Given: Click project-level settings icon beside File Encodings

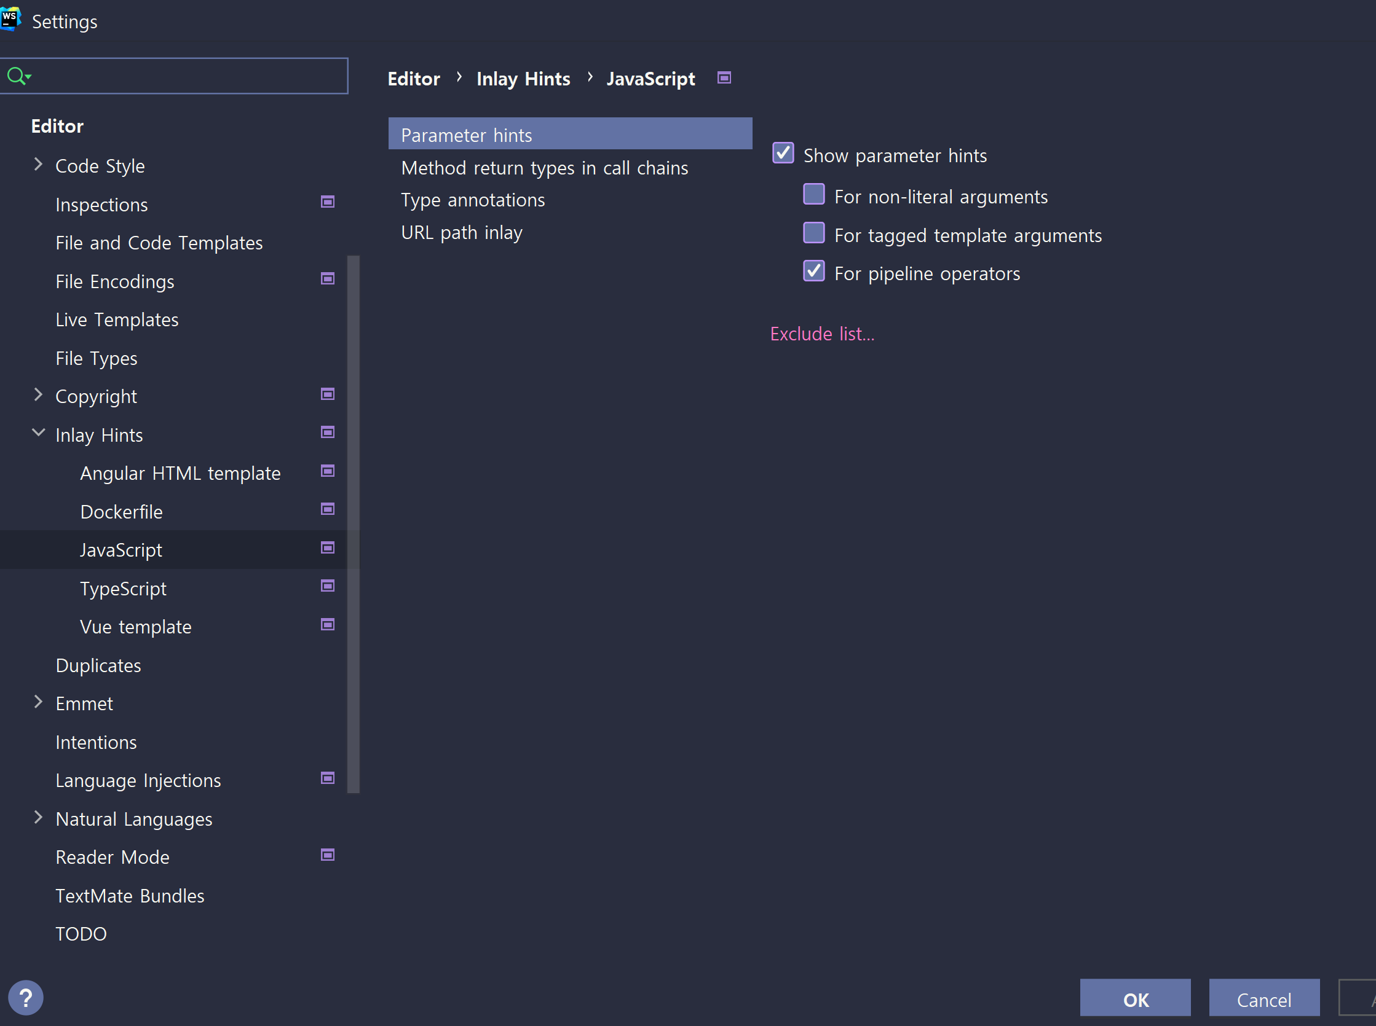Looking at the screenshot, I should tap(328, 279).
